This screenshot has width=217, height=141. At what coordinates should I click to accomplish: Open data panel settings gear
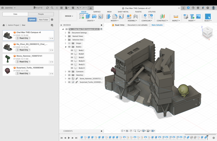click(x=52, y=20)
